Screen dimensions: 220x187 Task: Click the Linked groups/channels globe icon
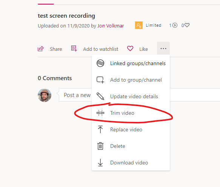(100, 63)
